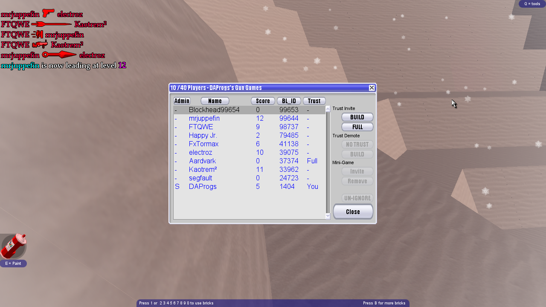Click the red submachine gun kill icon
Screen dimensions: 546x307
click(40, 44)
